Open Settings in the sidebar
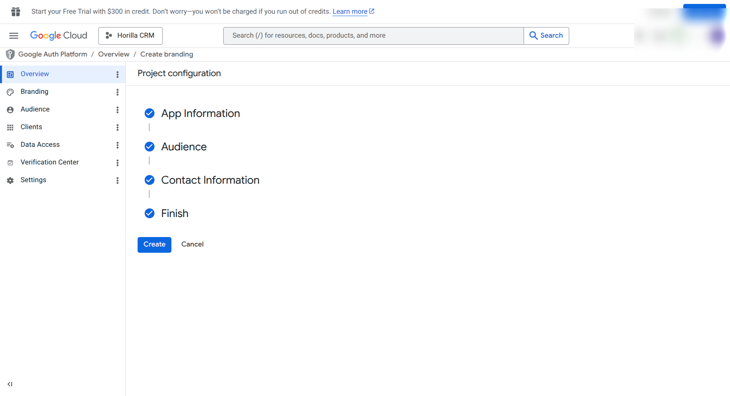The image size is (730, 396). click(63, 180)
